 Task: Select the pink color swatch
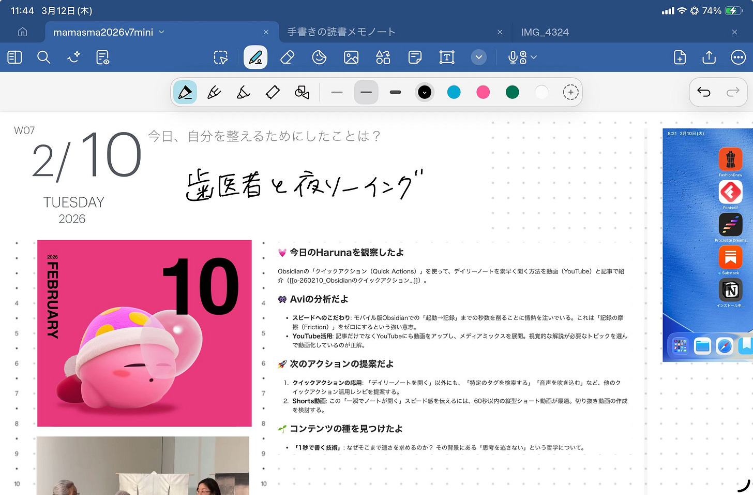click(x=483, y=92)
